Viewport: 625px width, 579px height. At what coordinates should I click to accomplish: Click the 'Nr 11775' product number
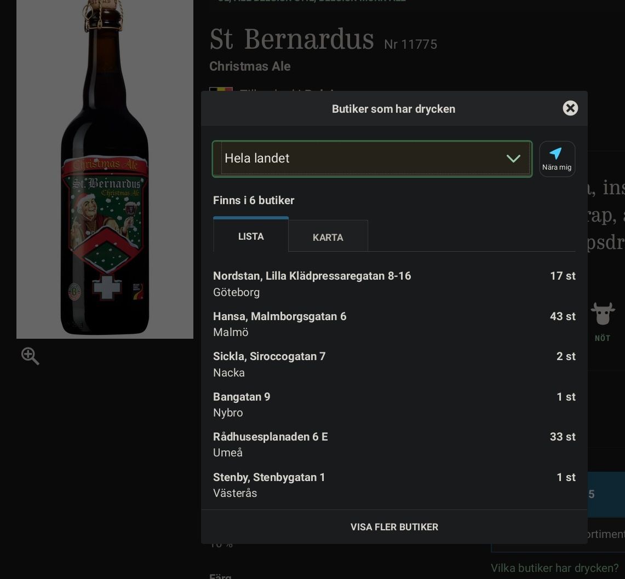coord(411,44)
